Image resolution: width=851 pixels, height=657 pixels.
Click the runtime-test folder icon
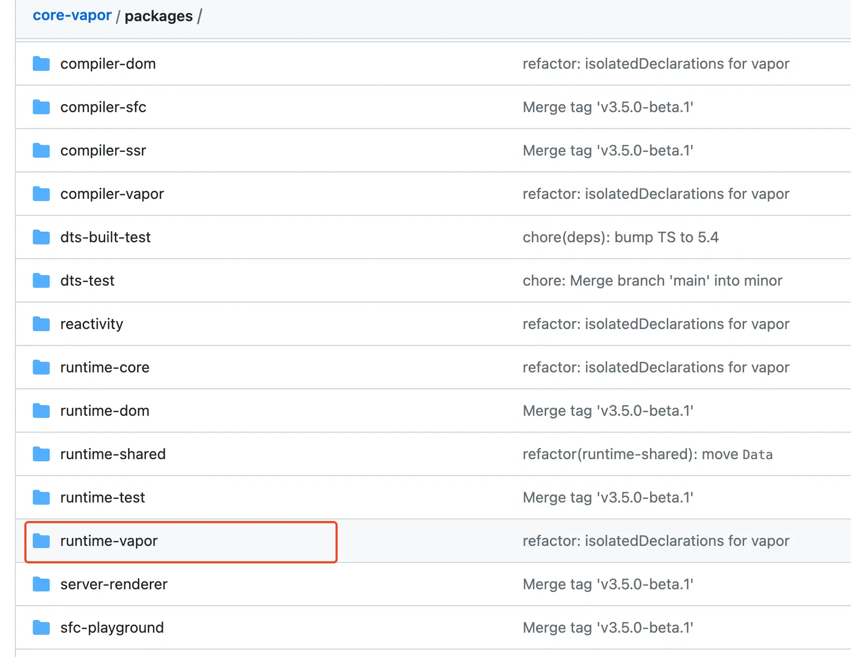41,498
